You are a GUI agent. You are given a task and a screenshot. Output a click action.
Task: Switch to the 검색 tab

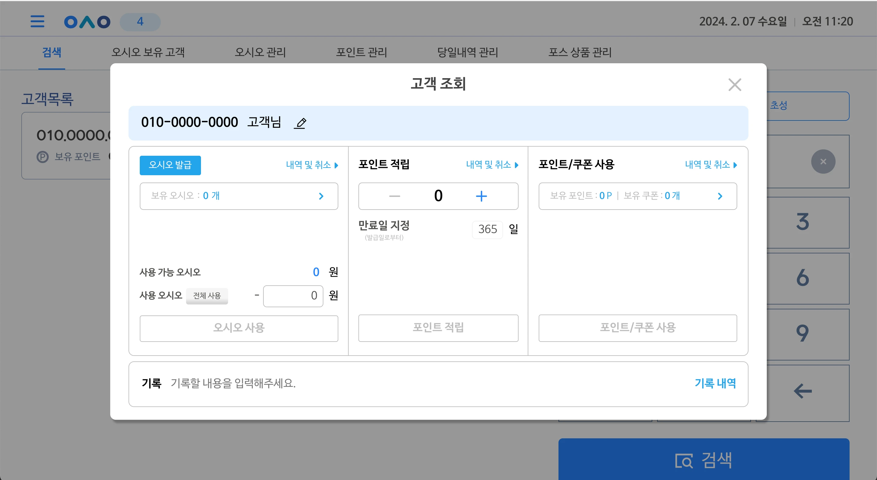51,52
